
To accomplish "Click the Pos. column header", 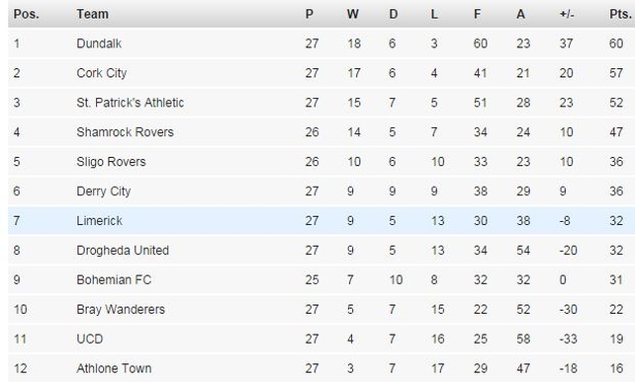I will (x=27, y=14).
